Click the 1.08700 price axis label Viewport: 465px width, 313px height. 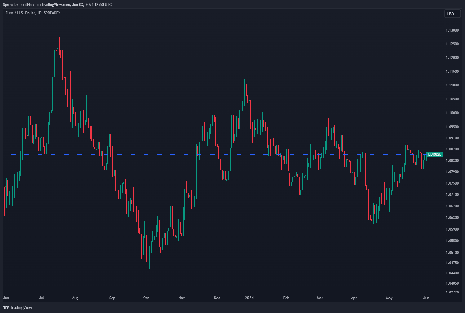pos(452,149)
